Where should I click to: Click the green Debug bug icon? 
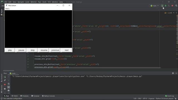tap(165, 6)
